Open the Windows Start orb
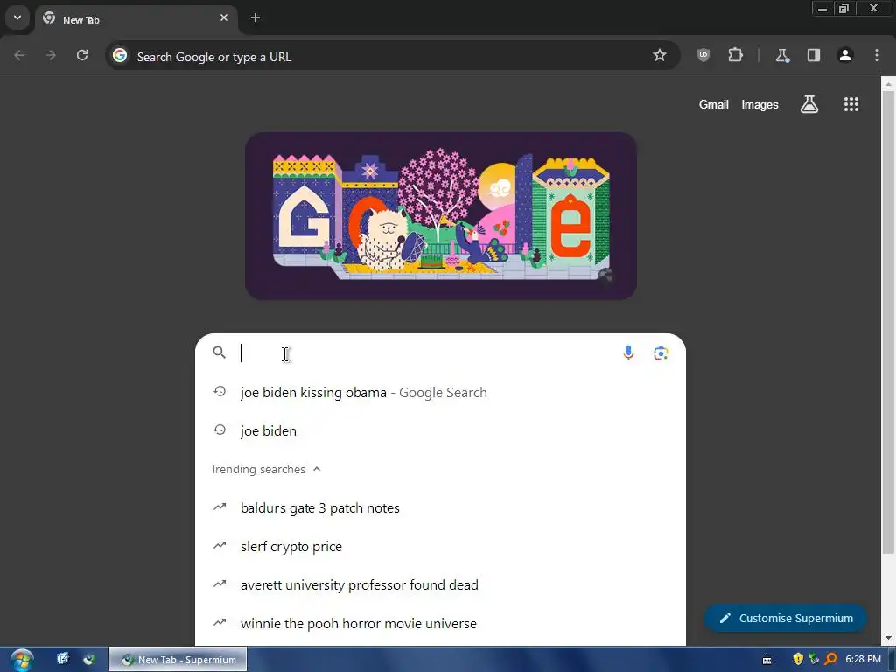Screen dimensions: 896x672 (x=22, y=660)
